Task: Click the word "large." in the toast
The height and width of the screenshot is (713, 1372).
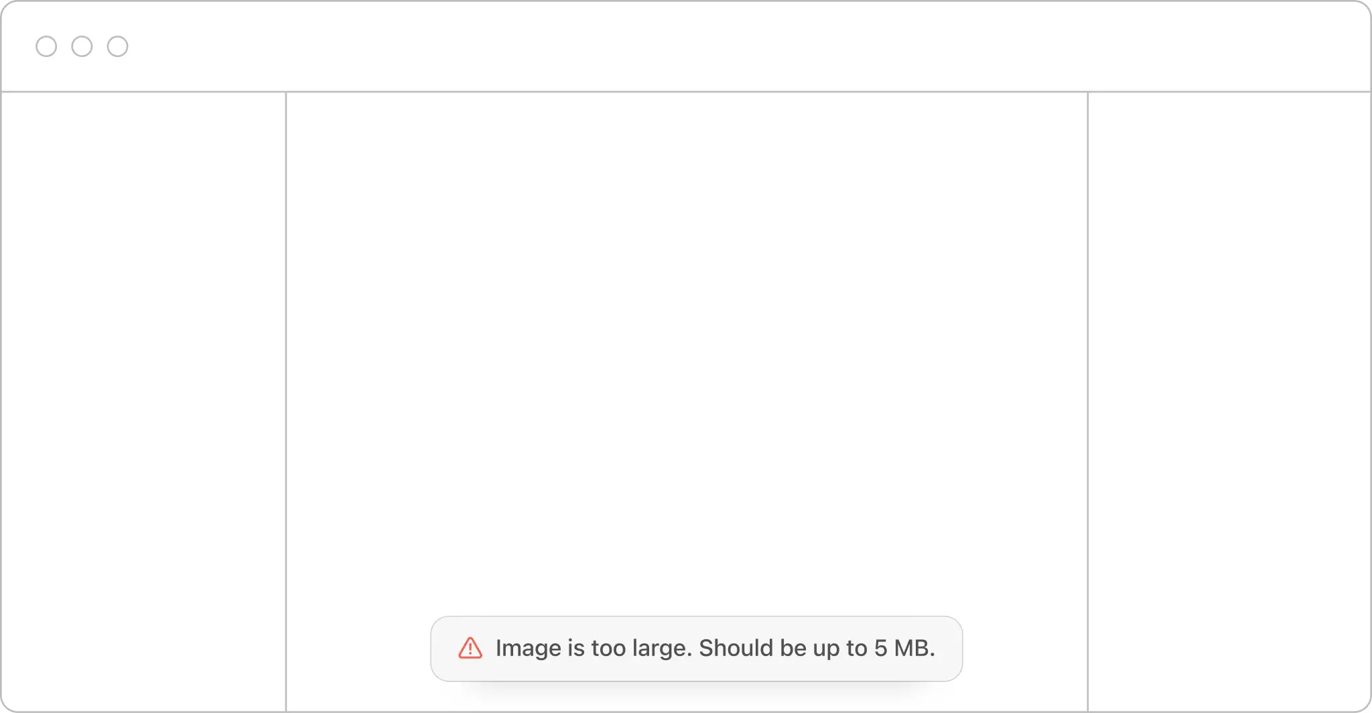Action: coord(663,648)
